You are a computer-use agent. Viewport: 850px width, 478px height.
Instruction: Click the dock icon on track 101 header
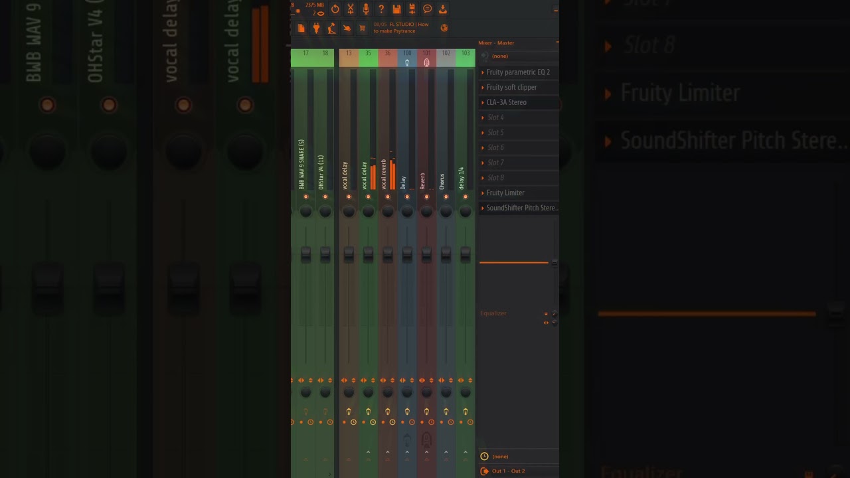click(426, 62)
